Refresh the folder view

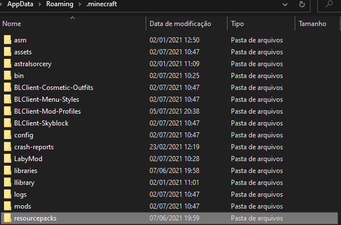[302, 4]
